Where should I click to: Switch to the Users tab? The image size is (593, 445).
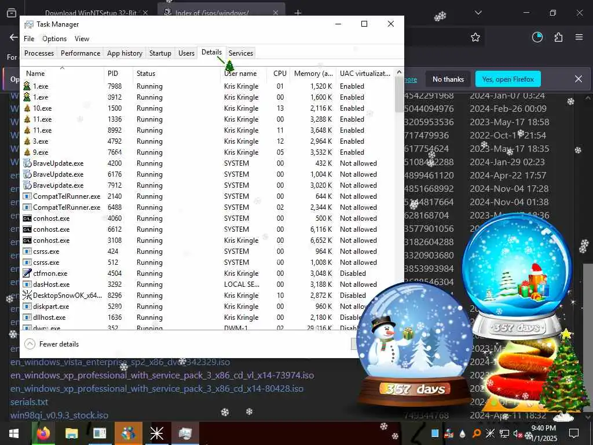(x=186, y=53)
